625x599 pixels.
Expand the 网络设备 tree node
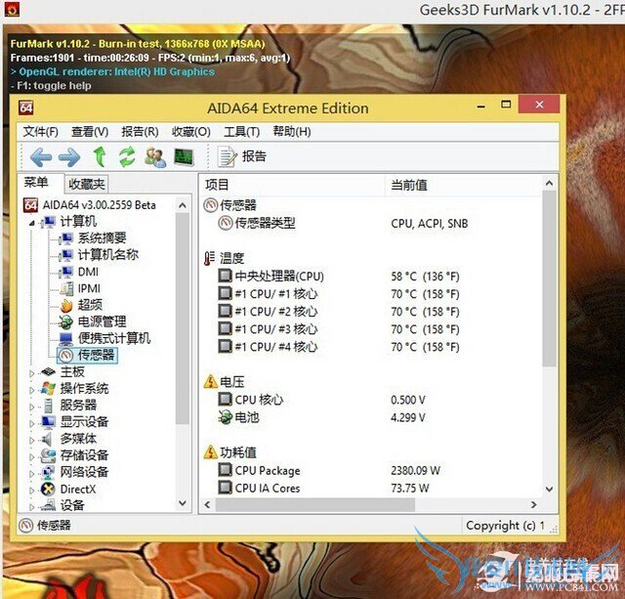tap(32, 474)
